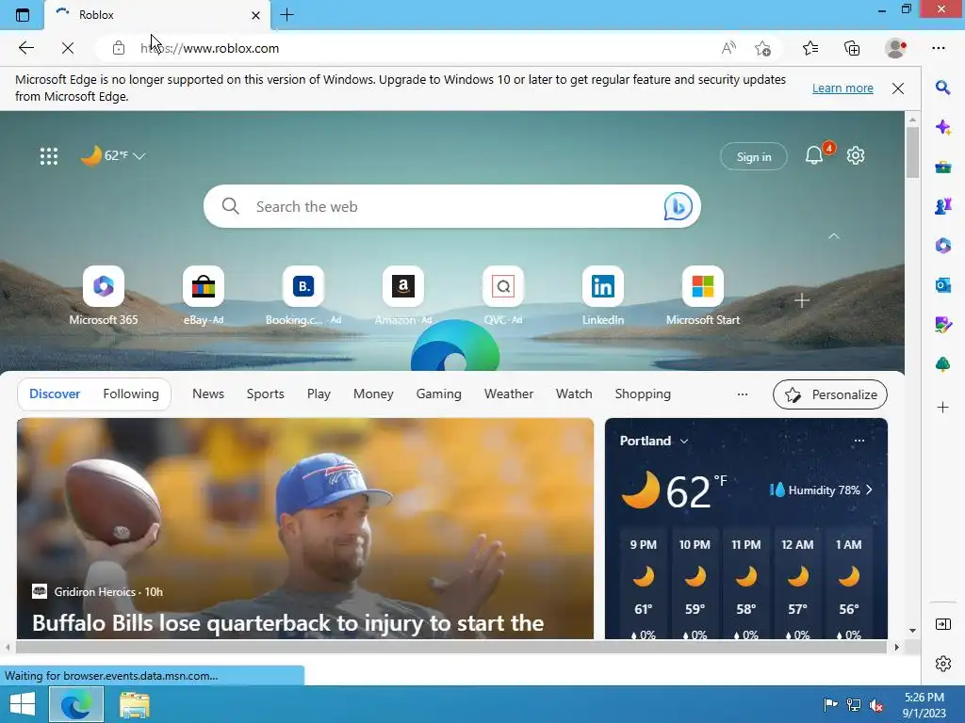Screen dimensions: 965x723
Task: Stop loading the page
Action: [x=68, y=48]
